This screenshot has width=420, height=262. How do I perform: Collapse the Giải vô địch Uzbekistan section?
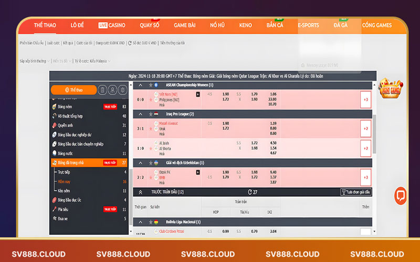pyautogui.click(x=140, y=163)
